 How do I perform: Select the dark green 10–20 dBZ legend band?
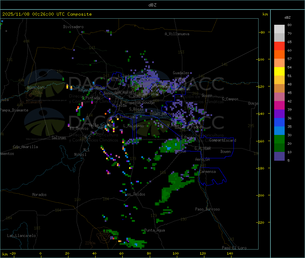[x=279, y=148]
